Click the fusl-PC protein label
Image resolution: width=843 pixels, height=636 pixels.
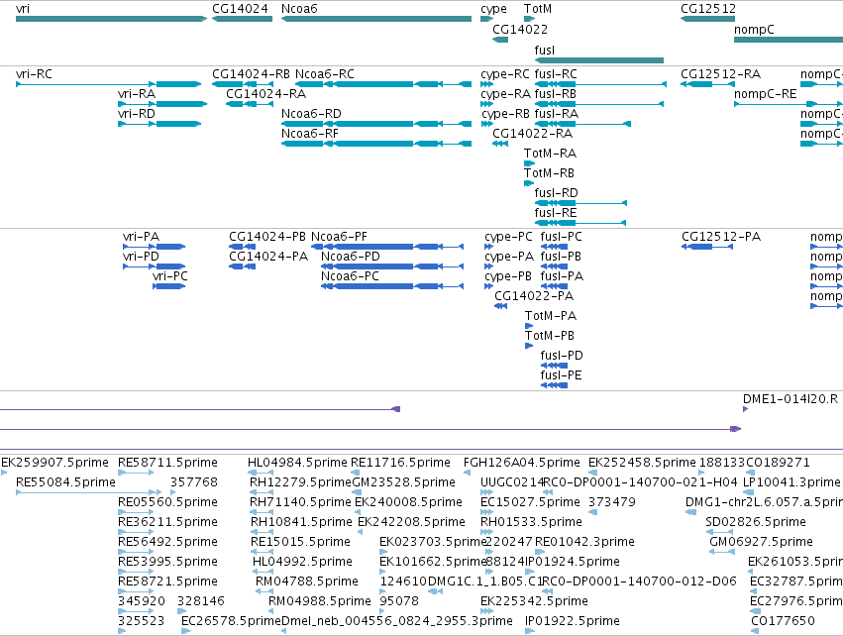pyautogui.click(x=561, y=237)
